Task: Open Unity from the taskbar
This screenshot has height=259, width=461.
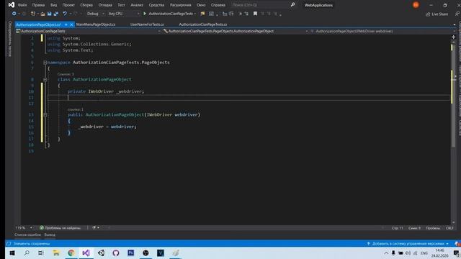Action: (x=101, y=253)
